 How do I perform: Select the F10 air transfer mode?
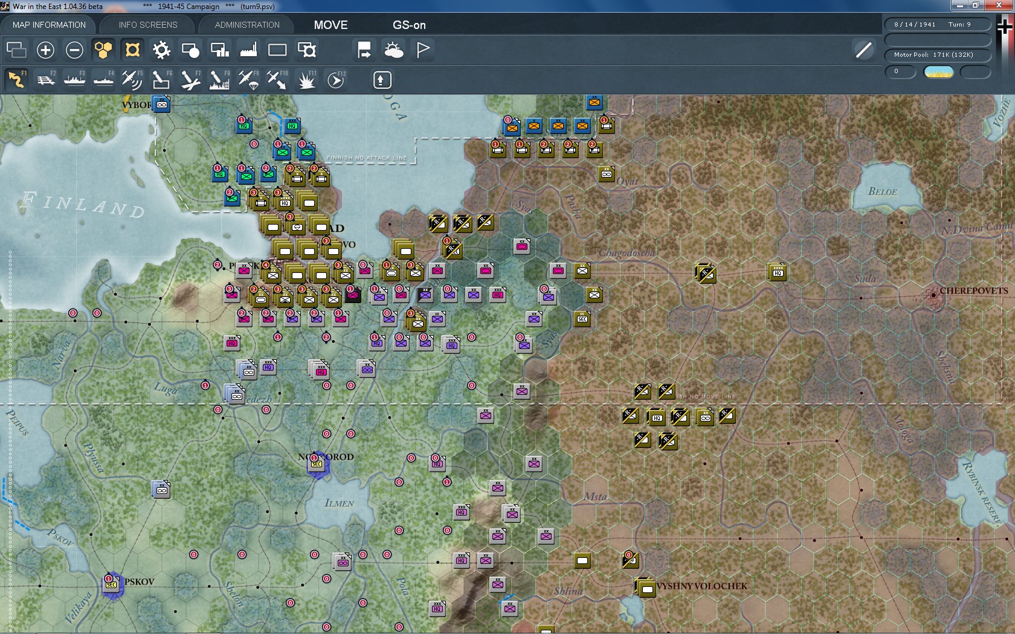point(277,79)
